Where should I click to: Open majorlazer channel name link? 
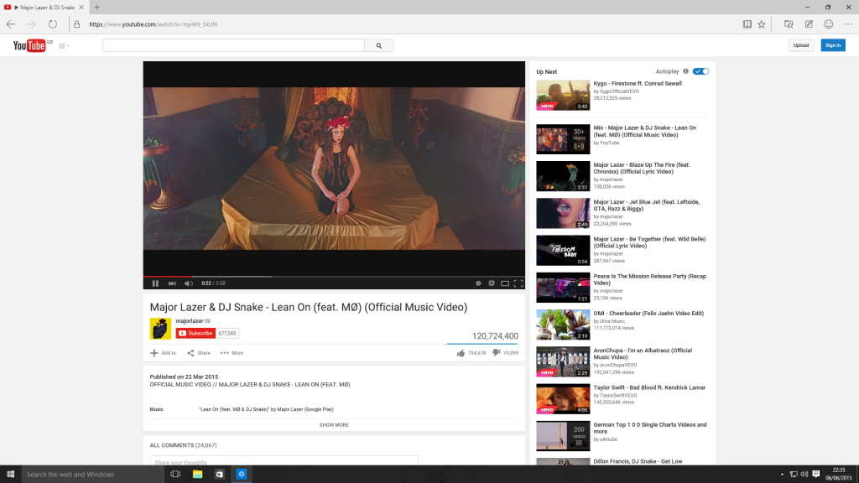190,321
